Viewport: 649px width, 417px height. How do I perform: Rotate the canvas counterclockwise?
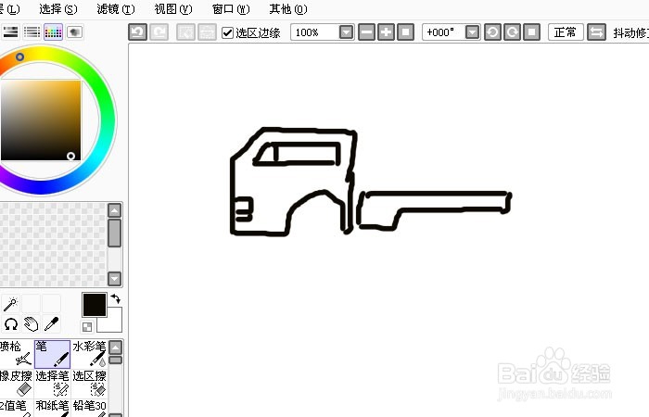pos(492,32)
